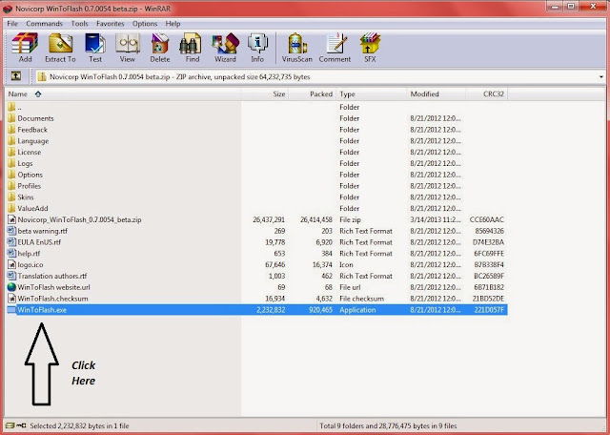Sort by the Name column header
The image size is (610, 435).
[x=123, y=94]
